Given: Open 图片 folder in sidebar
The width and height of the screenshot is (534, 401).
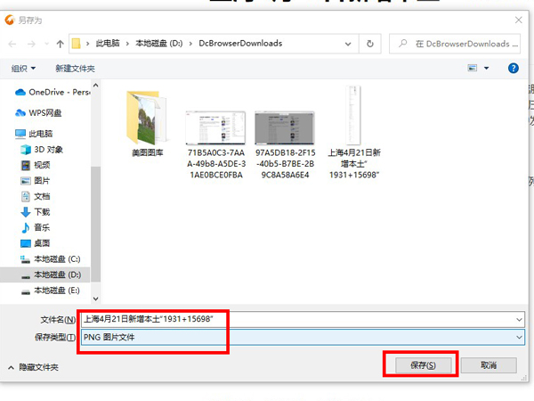Looking at the screenshot, I should (x=36, y=181).
